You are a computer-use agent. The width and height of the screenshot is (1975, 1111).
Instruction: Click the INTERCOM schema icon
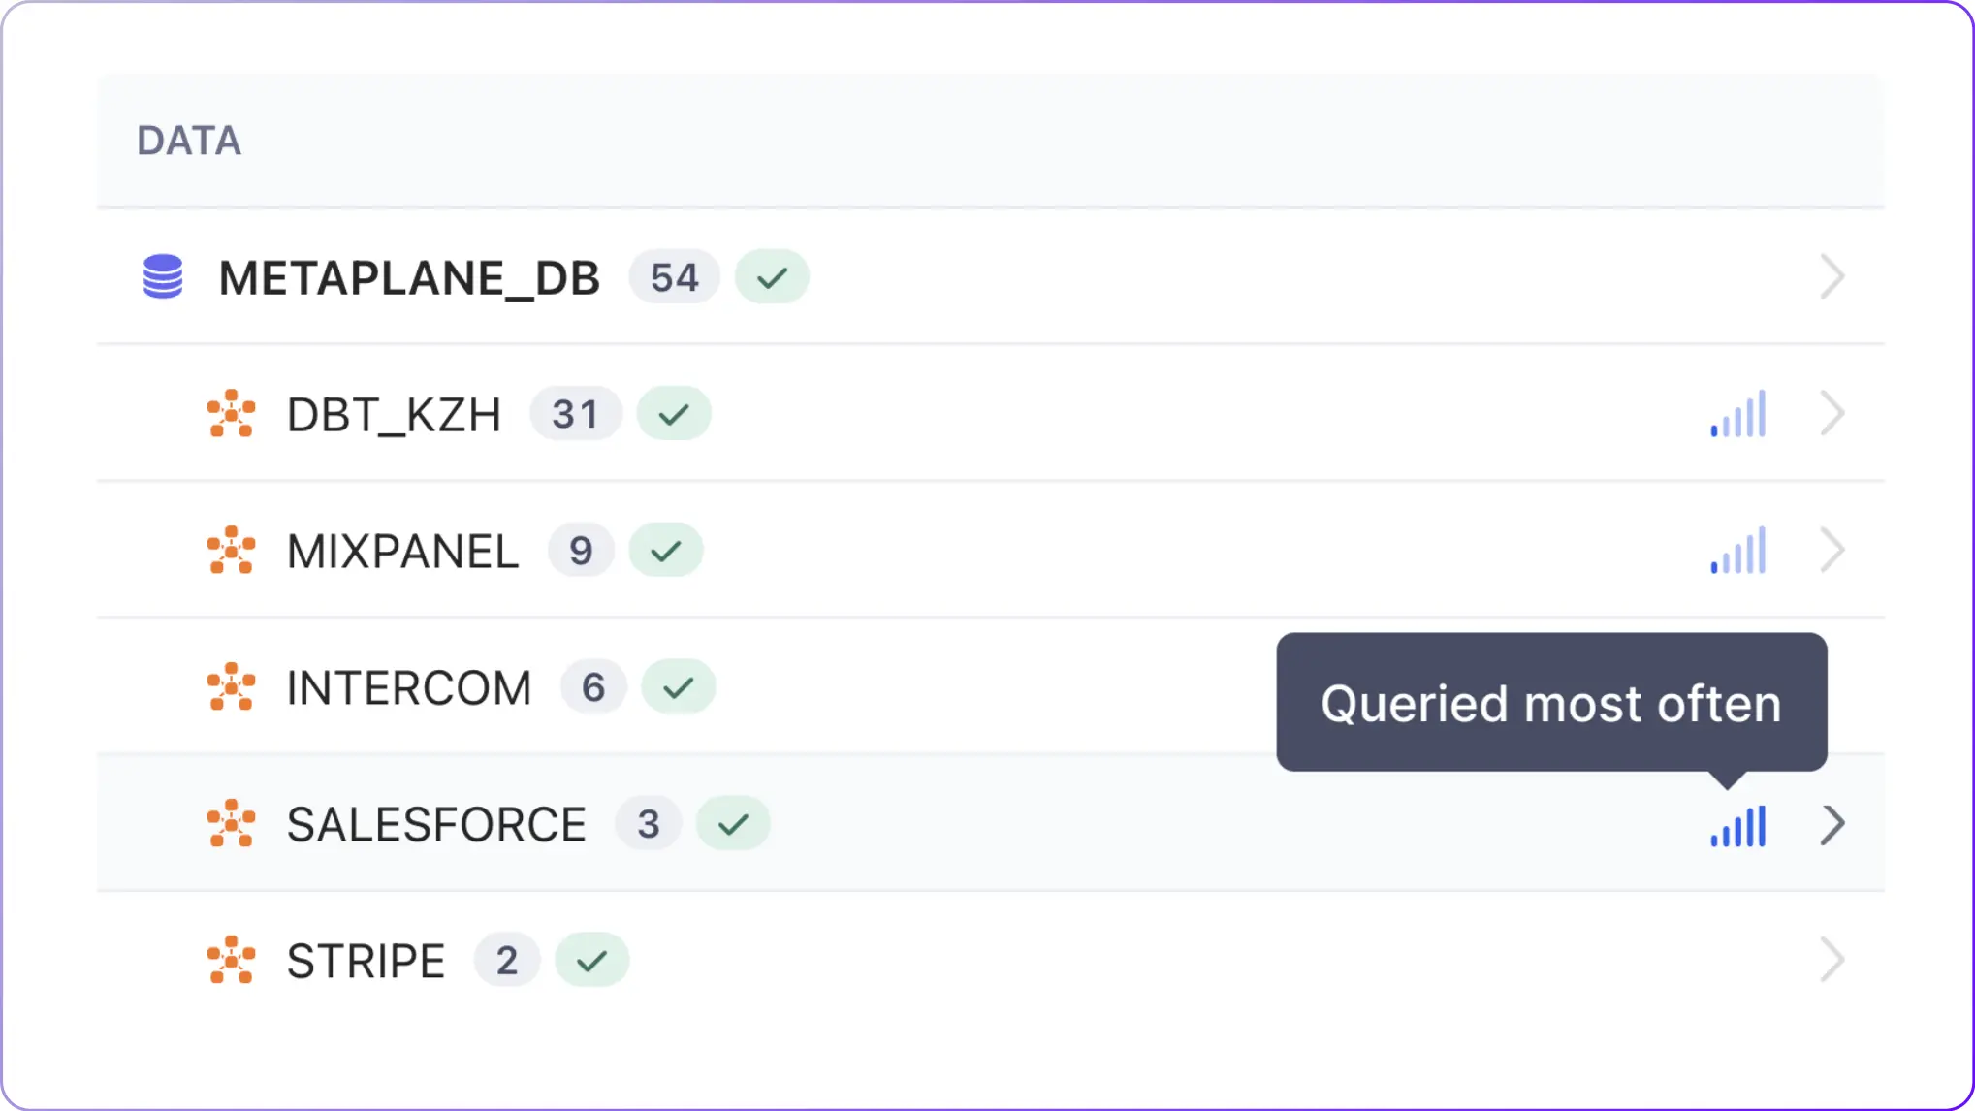[x=231, y=687]
